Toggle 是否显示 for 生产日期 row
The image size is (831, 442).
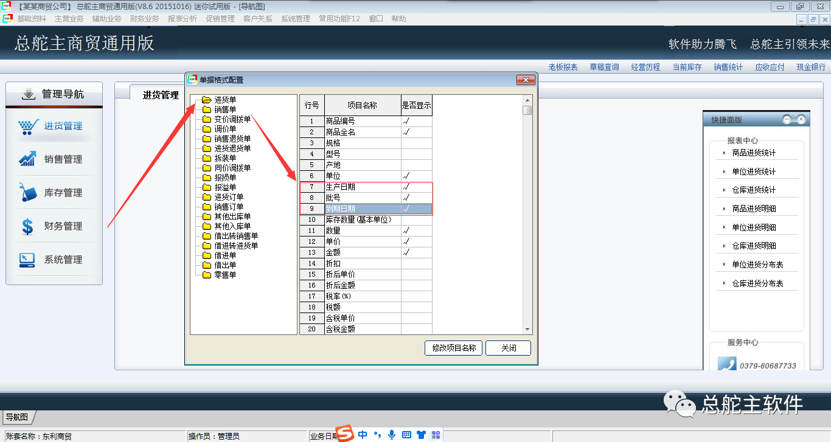point(417,187)
